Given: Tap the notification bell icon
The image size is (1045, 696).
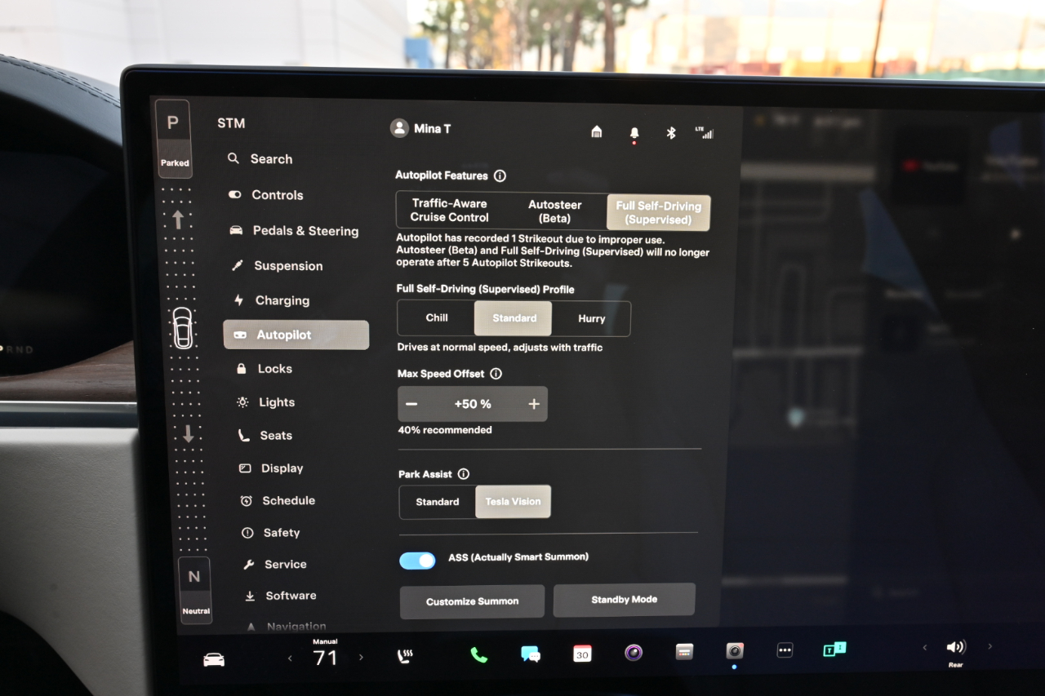Looking at the screenshot, I should click(x=634, y=133).
